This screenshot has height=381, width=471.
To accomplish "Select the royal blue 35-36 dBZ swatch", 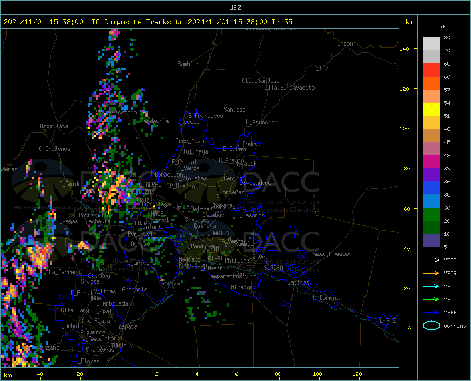I will [431, 188].
